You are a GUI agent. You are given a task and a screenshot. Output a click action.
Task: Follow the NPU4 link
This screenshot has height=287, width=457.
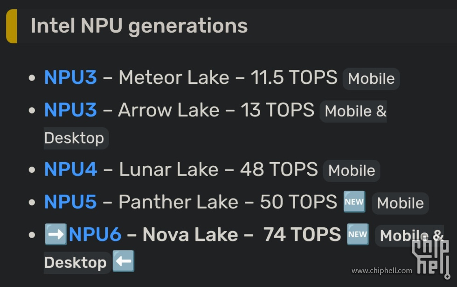tap(70, 170)
